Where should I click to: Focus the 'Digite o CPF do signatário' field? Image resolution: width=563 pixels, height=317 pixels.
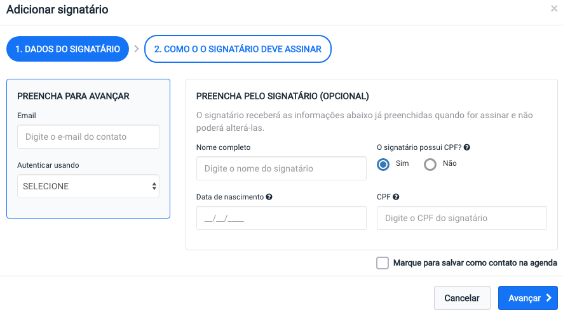pos(462,218)
